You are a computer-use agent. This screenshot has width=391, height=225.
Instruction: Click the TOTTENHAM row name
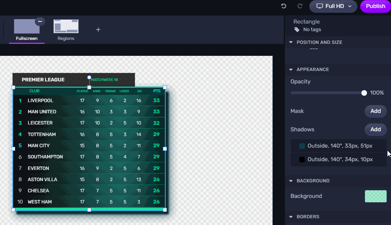click(x=42, y=134)
